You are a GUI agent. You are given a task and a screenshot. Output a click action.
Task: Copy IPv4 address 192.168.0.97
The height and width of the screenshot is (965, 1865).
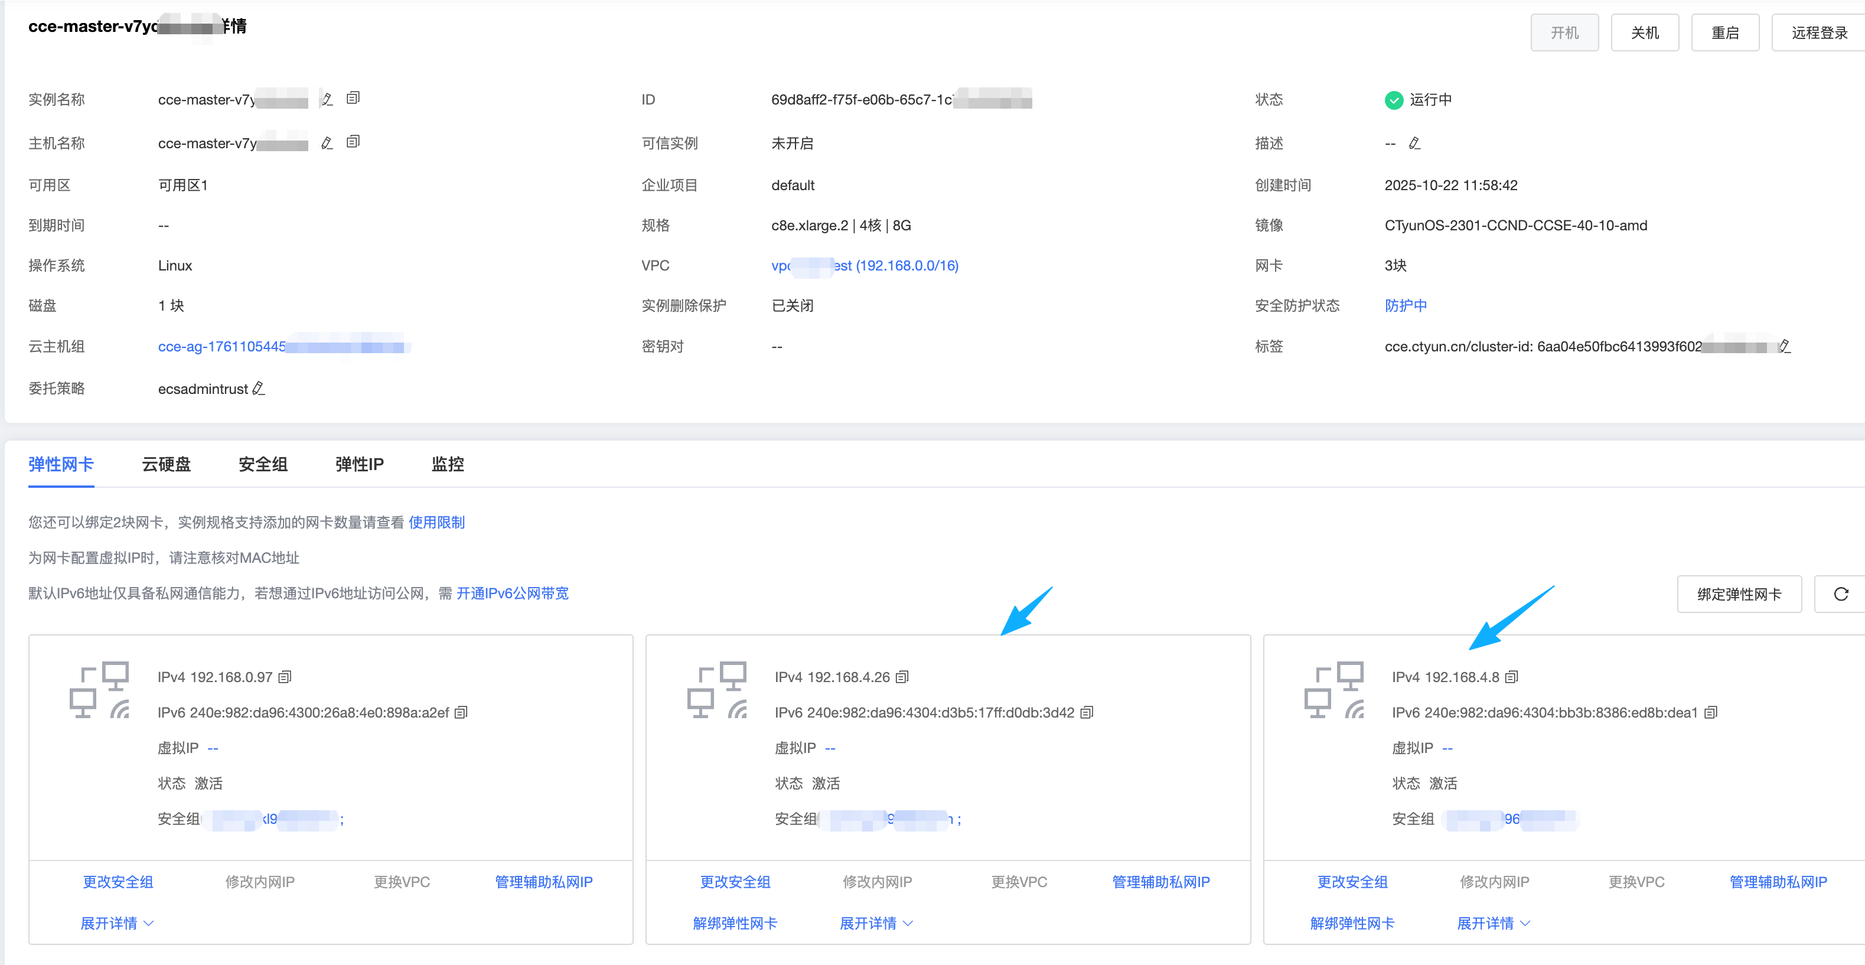(285, 677)
